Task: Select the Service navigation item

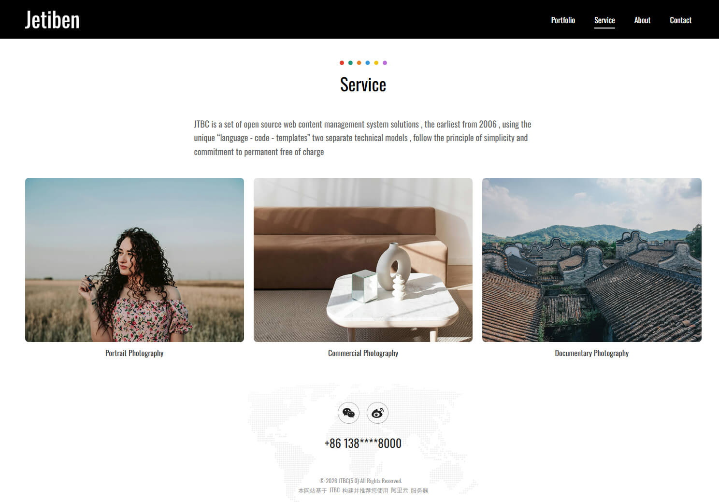Action: (604, 20)
